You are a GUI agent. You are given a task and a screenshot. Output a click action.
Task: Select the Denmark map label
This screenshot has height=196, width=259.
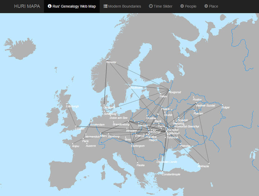[109, 107]
